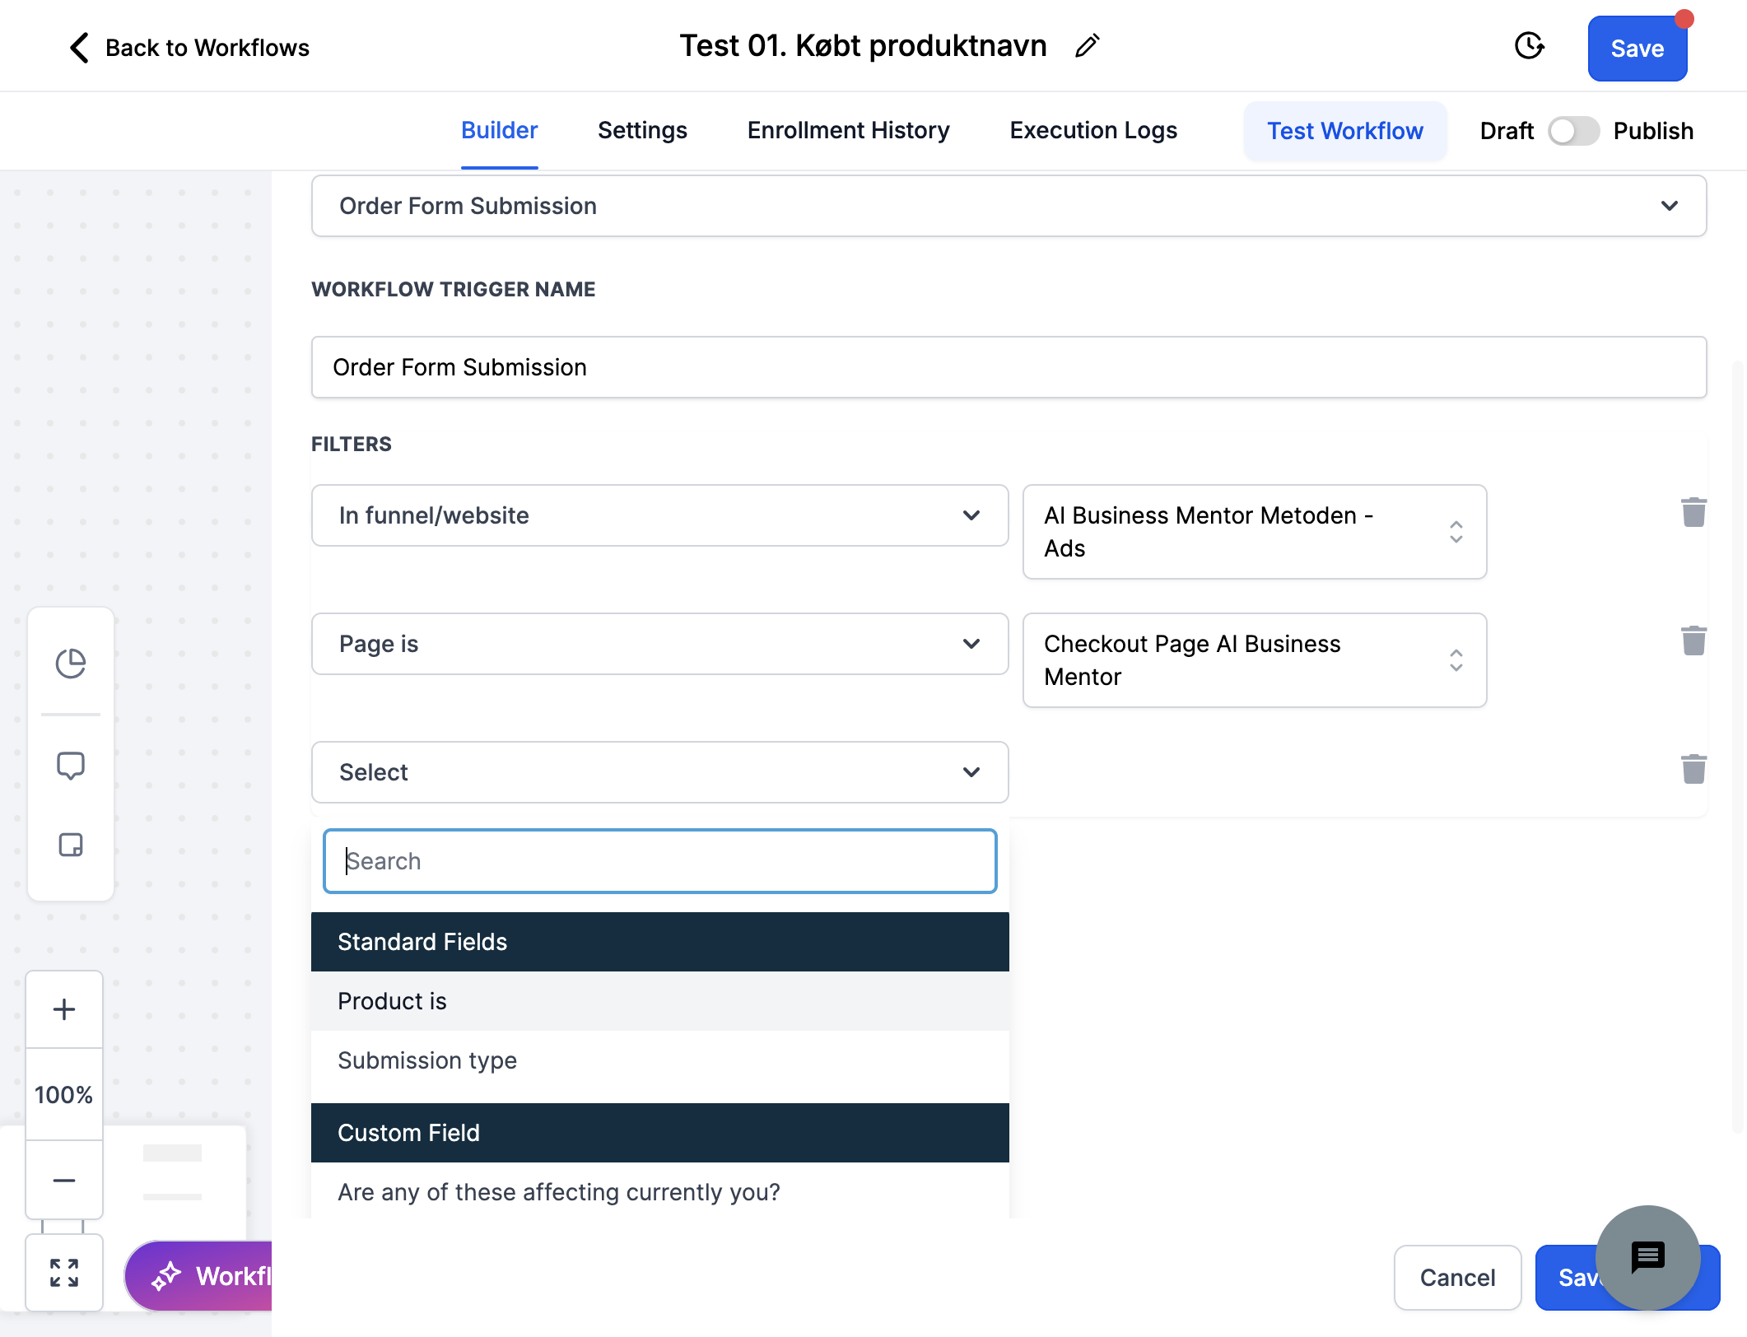This screenshot has height=1337, width=1747.
Task: Choose the Product is option
Action: pyautogui.click(x=660, y=1001)
